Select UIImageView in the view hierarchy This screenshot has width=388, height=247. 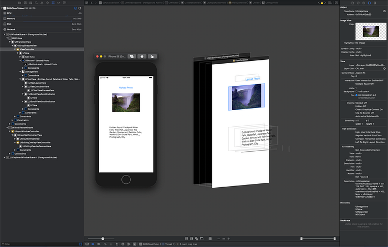(32, 71)
